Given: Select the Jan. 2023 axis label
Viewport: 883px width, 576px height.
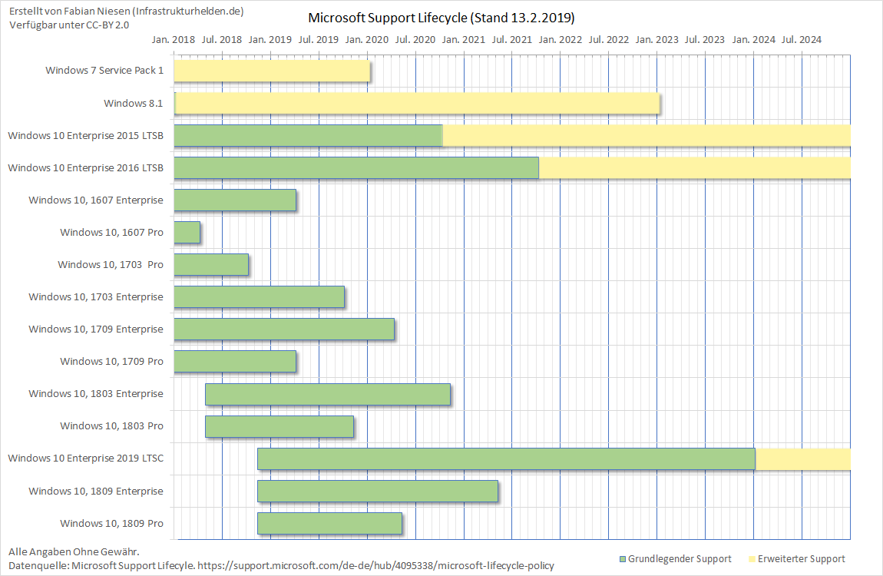Looking at the screenshot, I should point(657,40).
